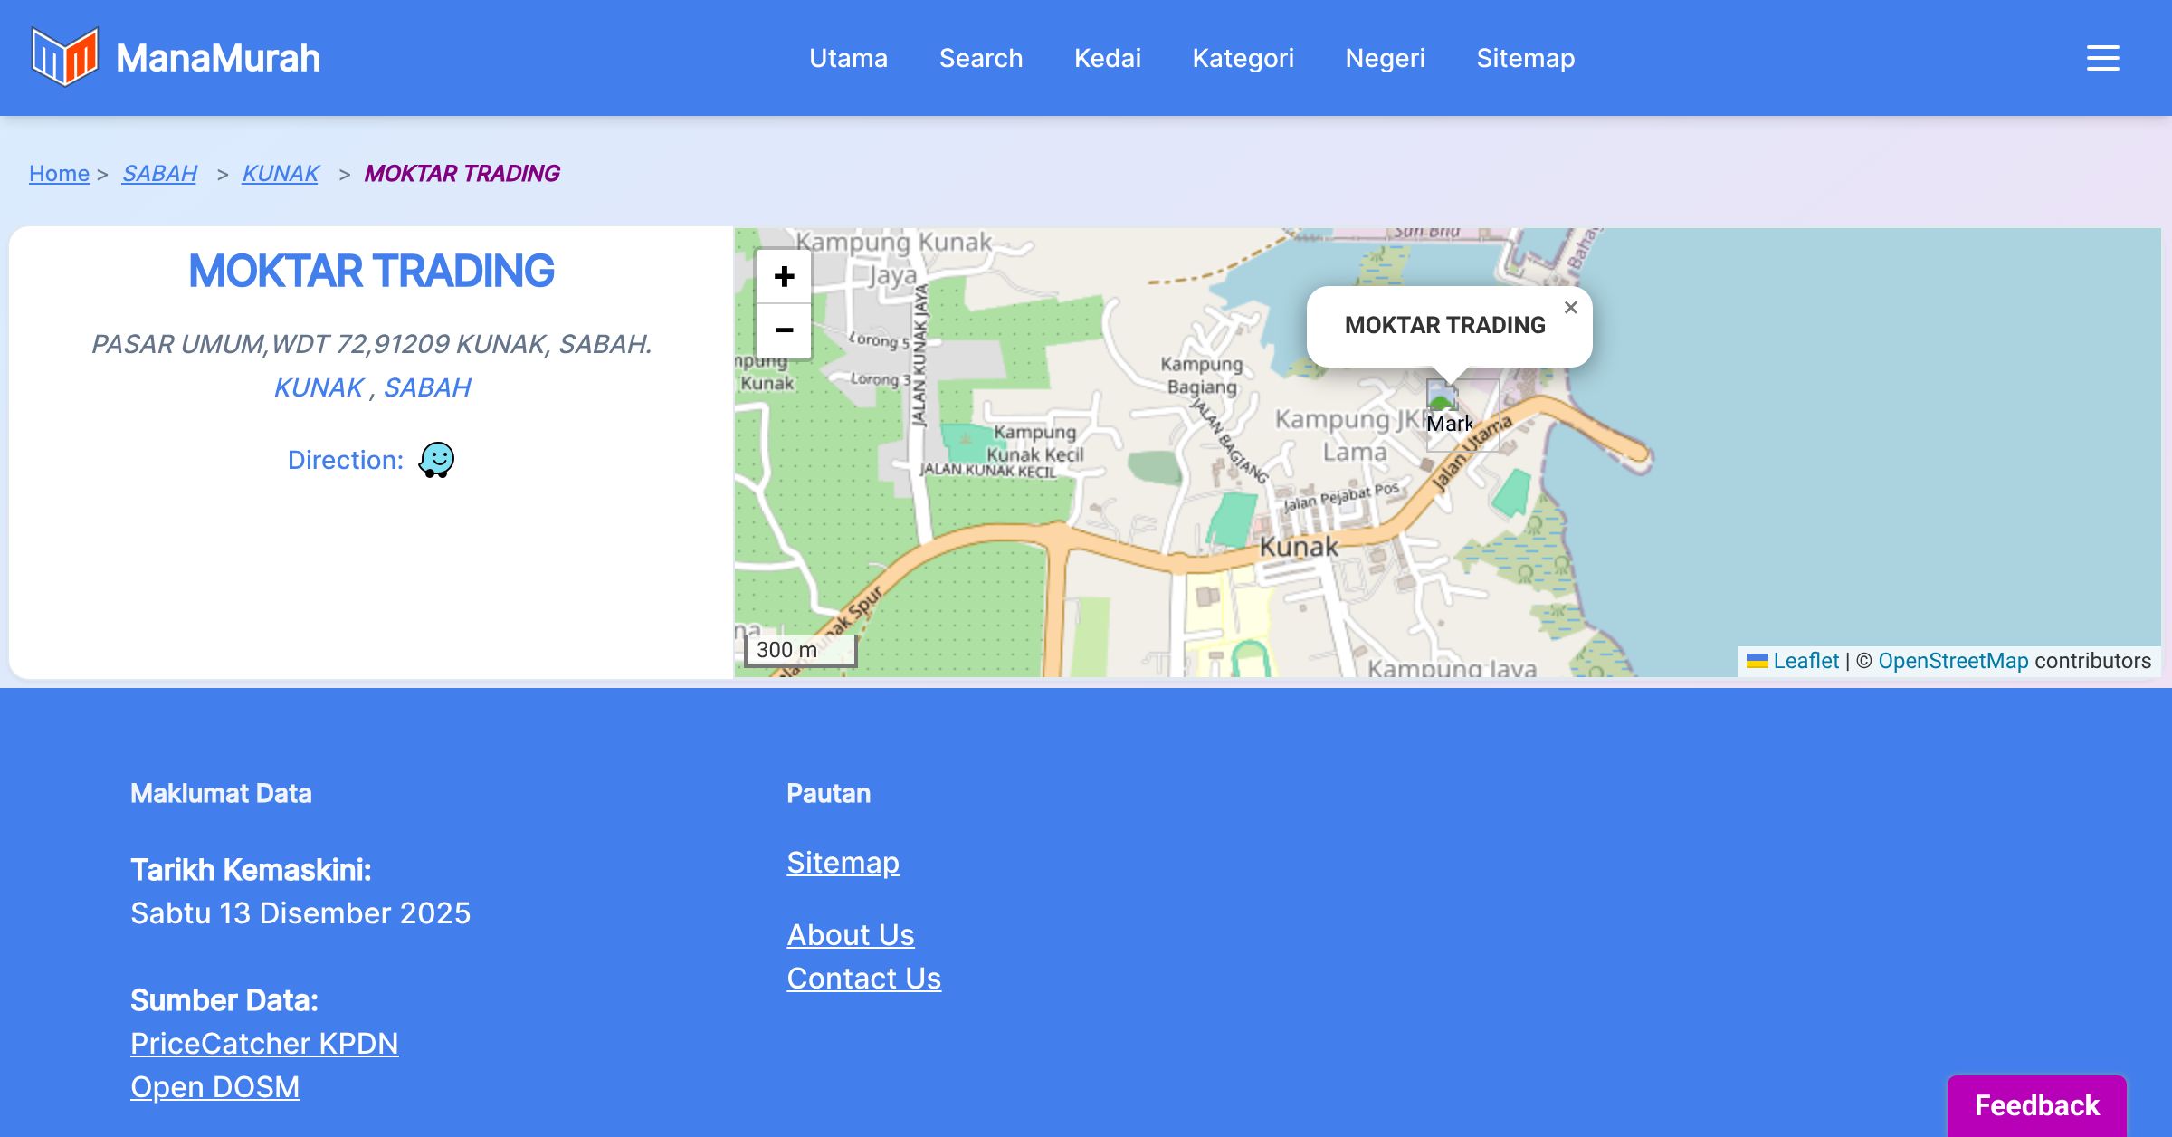The image size is (2172, 1137).
Task: Open OpenStreetMap attribution link
Action: 1953,661
